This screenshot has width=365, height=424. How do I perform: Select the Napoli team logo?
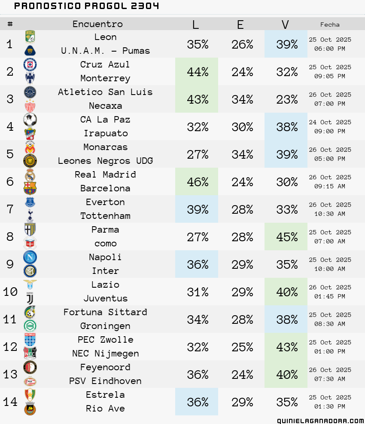click(x=30, y=257)
